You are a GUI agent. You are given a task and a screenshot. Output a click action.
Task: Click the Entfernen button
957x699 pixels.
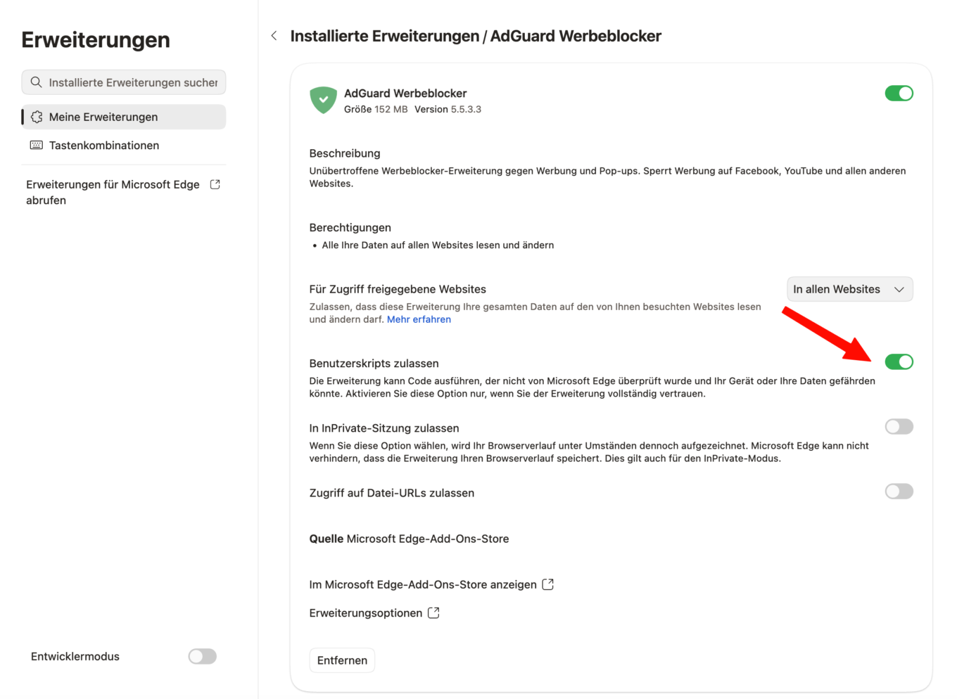(342, 660)
